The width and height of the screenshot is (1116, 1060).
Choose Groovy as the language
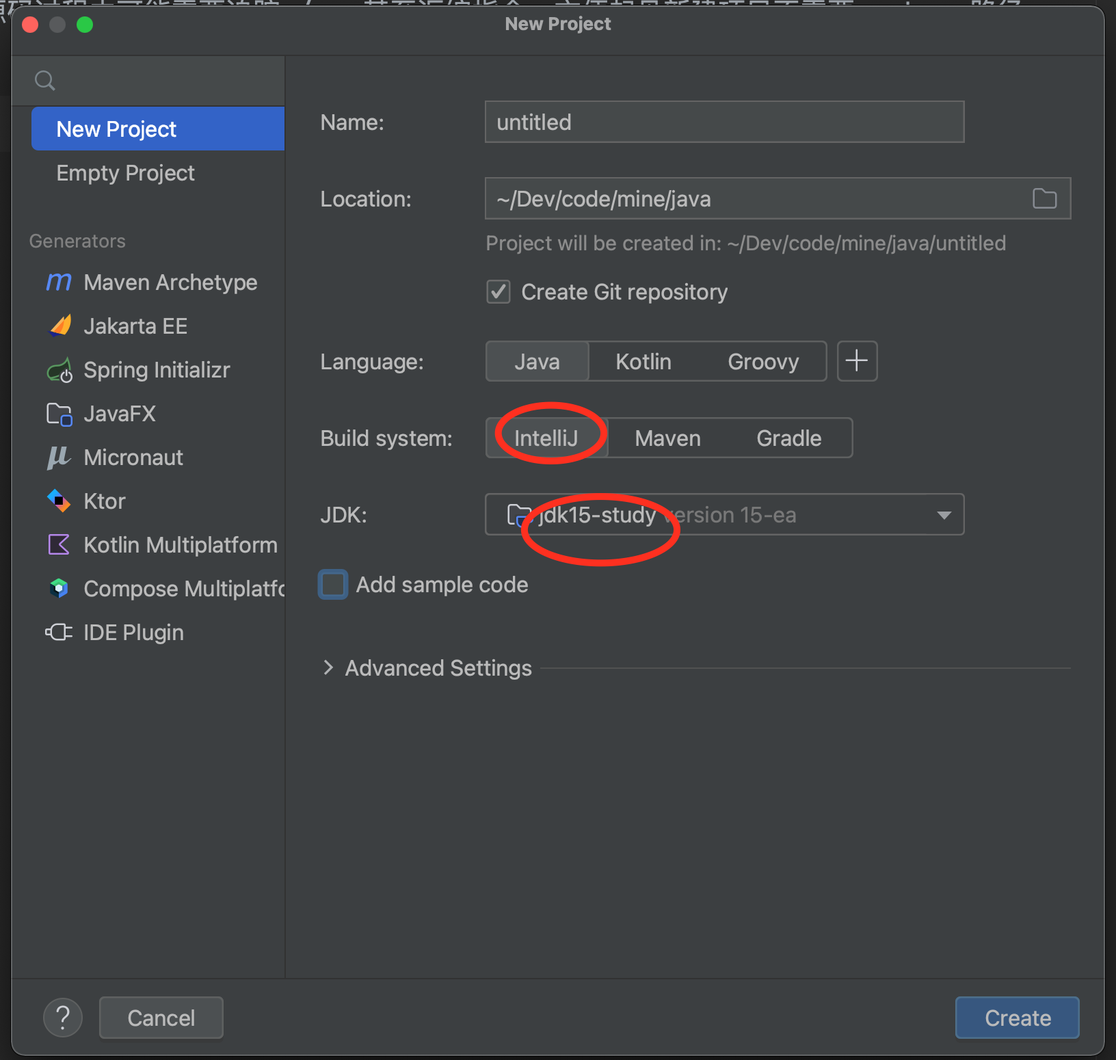tap(763, 361)
